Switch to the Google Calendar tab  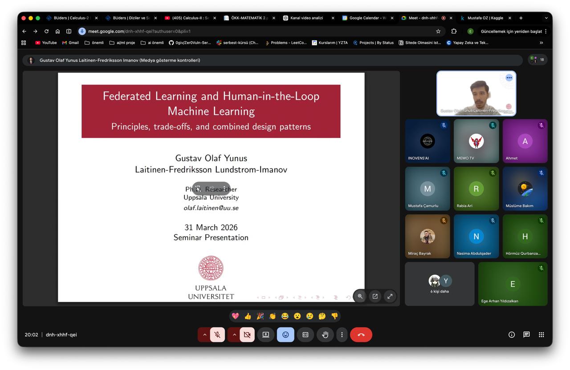click(368, 18)
